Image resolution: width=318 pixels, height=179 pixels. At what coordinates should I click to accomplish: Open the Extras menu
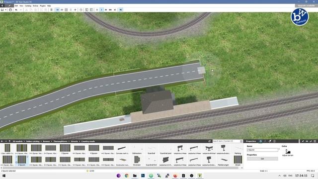pos(35,5)
